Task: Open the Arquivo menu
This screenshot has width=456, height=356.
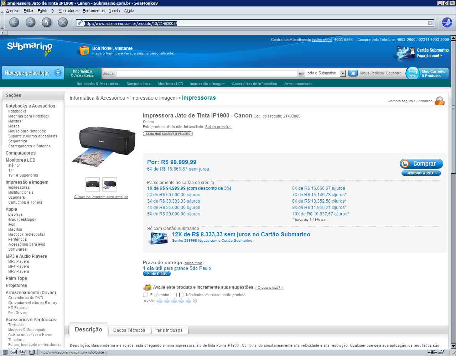Action: pyautogui.click(x=13, y=11)
